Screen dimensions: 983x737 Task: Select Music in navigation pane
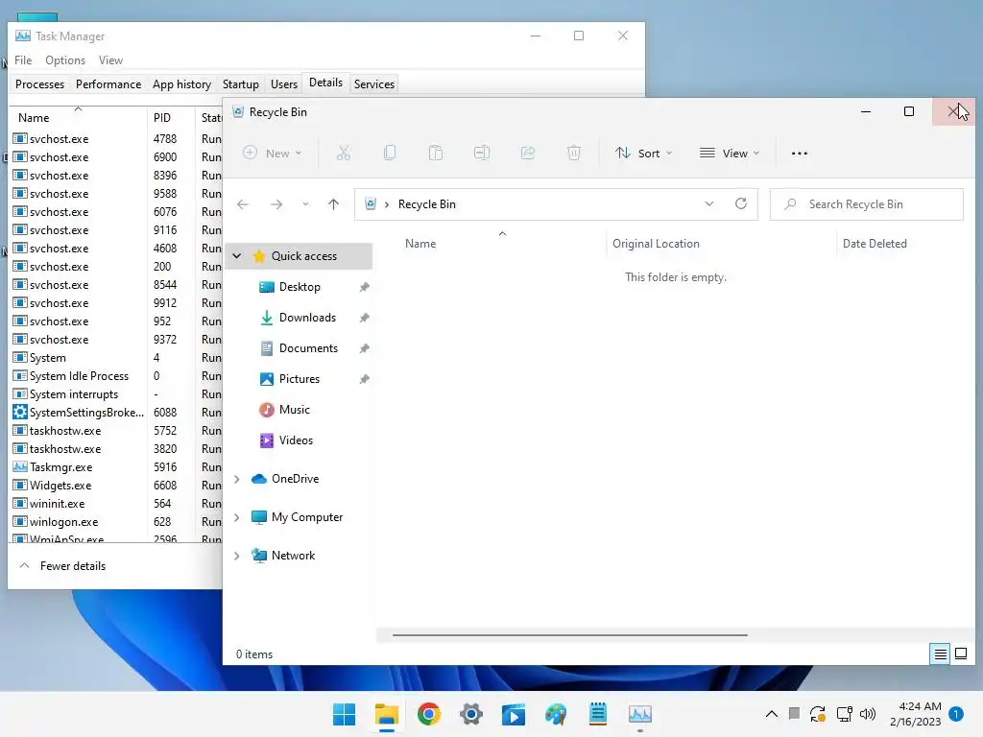point(294,410)
